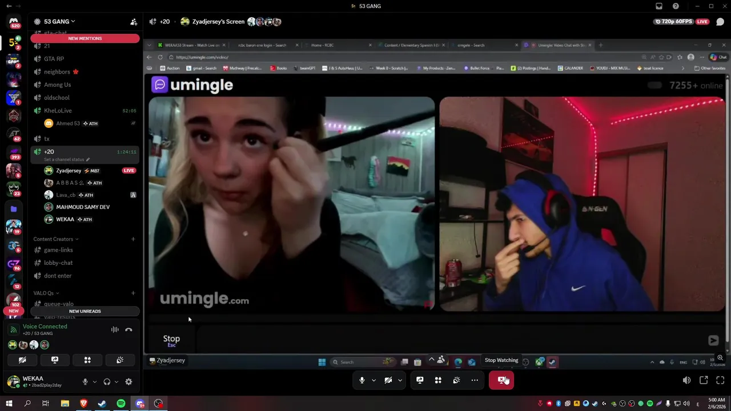Click Stop button in streamed Umingle window
The height and width of the screenshot is (411, 731).
(x=171, y=340)
